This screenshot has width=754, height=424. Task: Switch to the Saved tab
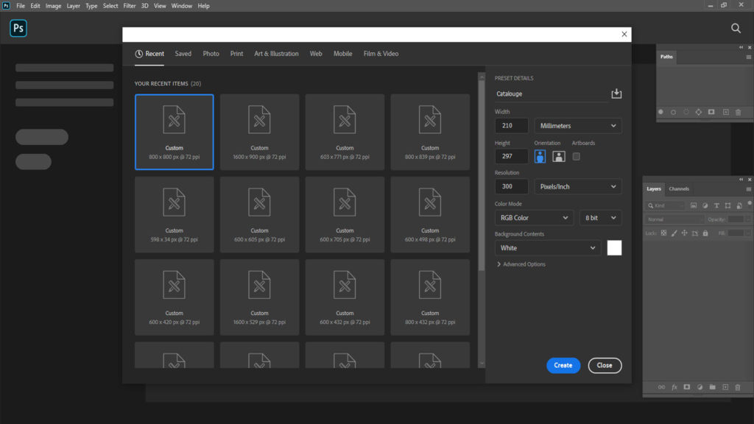[x=183, y=54]
